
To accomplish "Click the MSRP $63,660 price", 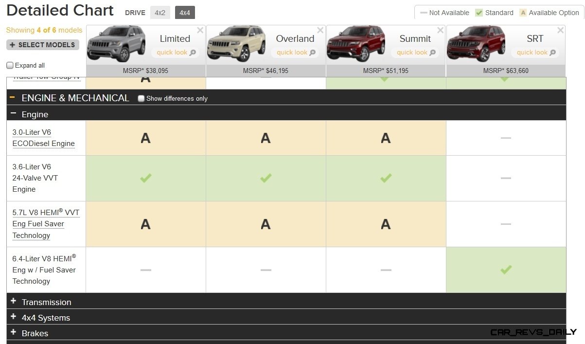I will click(506, 71).
